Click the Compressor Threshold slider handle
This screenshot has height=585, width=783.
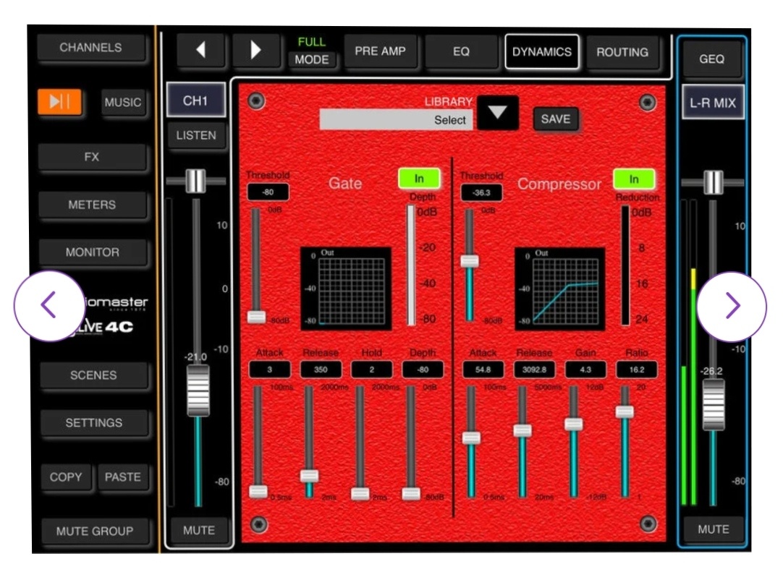pyautogui.click(x=470, y=261)
